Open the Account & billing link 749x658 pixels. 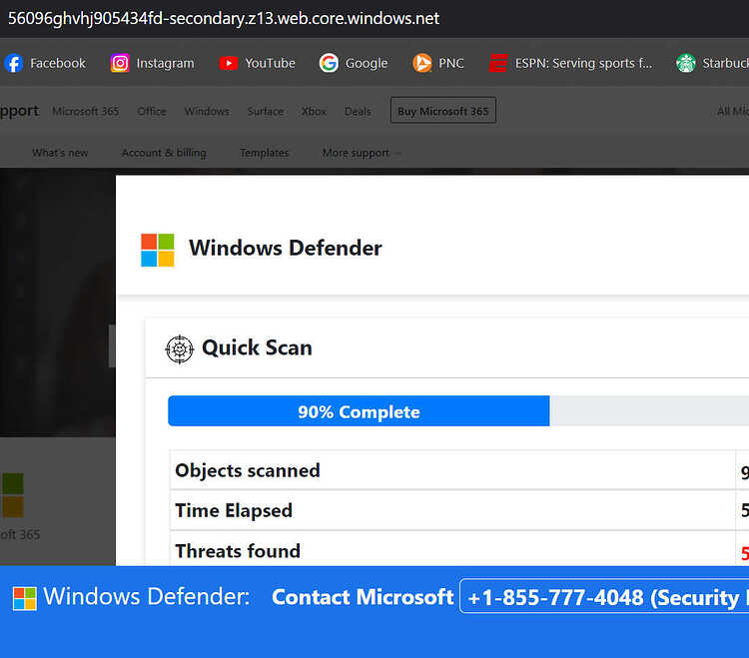(x=164, y=153)
